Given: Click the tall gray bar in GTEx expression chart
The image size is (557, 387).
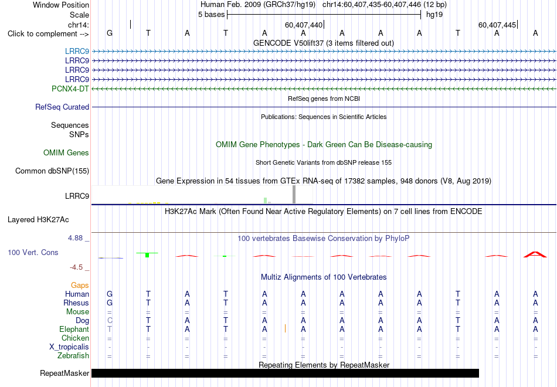Looking at the screenshot, I should (294, 195).
